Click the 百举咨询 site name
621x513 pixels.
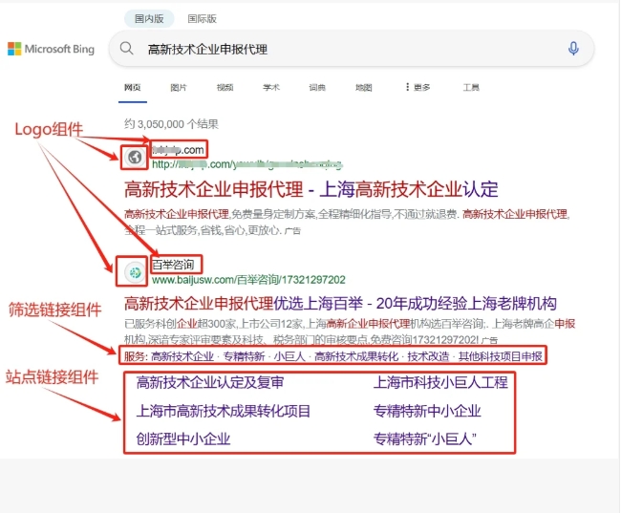173,265
